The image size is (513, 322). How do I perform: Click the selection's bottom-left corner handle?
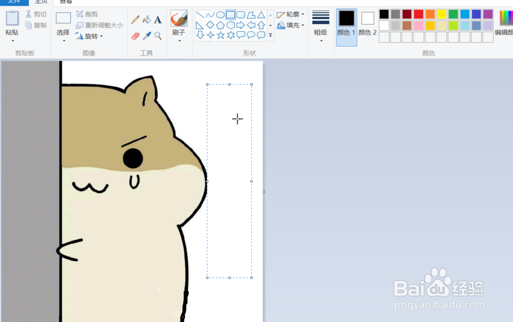[x=207, y=277]
